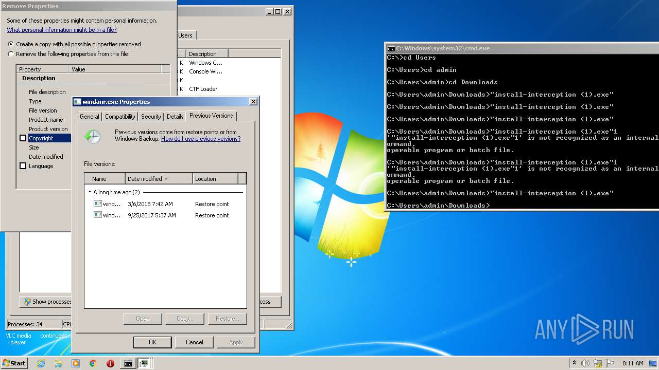The image size is (659, 370).
Task: Collapse the 'A long time ago (2)' group
Action: (90, 192)
